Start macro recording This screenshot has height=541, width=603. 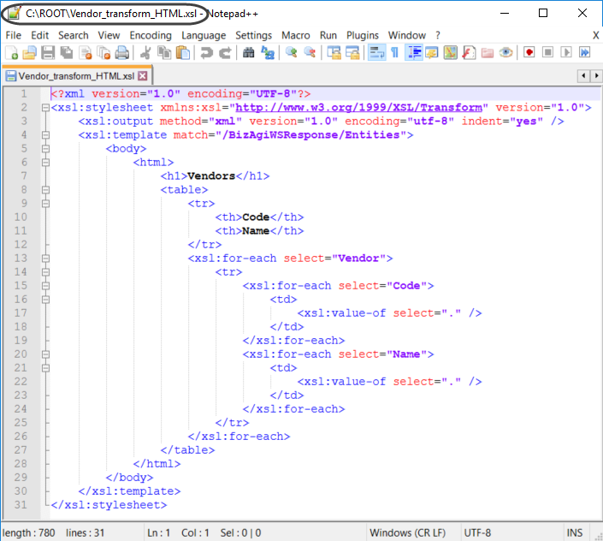529,53
